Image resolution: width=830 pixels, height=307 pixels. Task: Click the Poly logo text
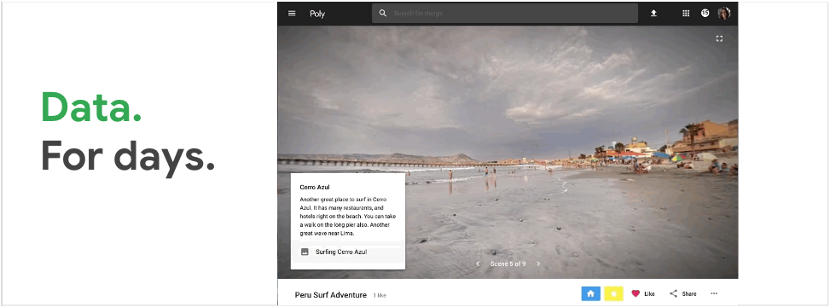(317, 14)
